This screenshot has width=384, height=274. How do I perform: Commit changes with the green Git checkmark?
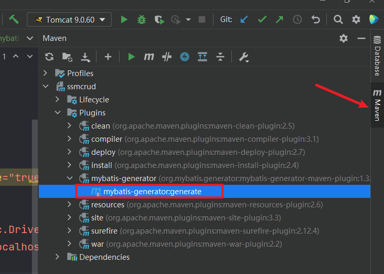(262, 19)
